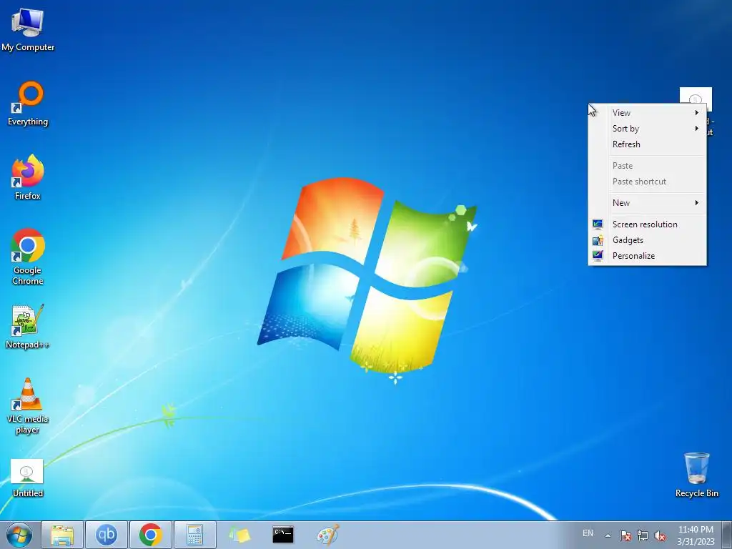Show hidden tray icons arrow
732x549 pixels.
608,535
